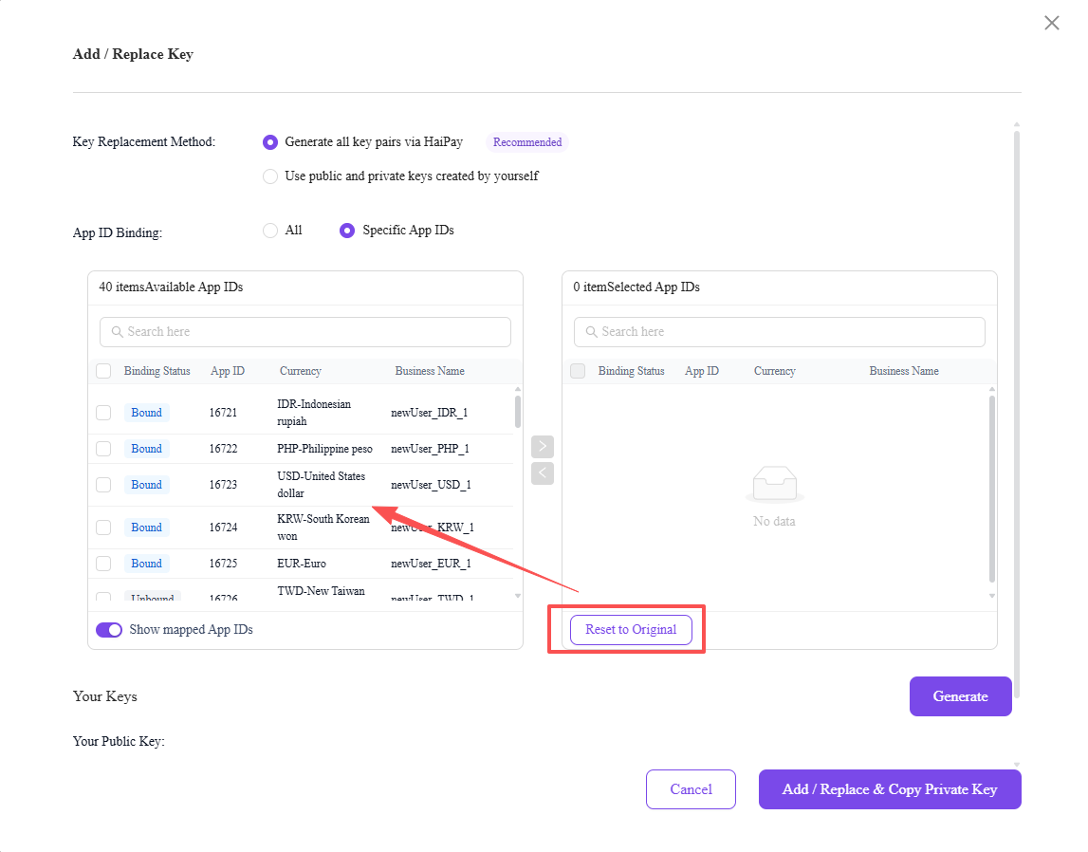1088x852 pixels.
Task: Click Currency header in Available list
Action: click(301, 371)
